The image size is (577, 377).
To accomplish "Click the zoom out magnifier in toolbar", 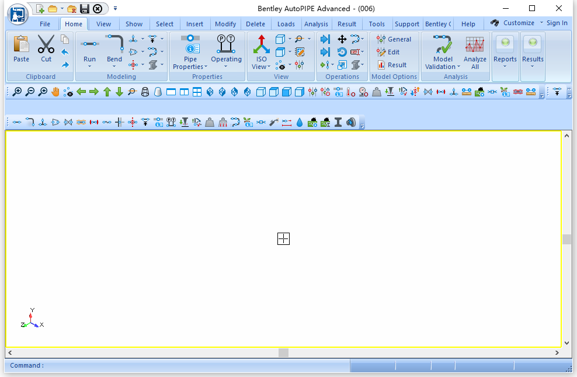I will click(30, 92).
